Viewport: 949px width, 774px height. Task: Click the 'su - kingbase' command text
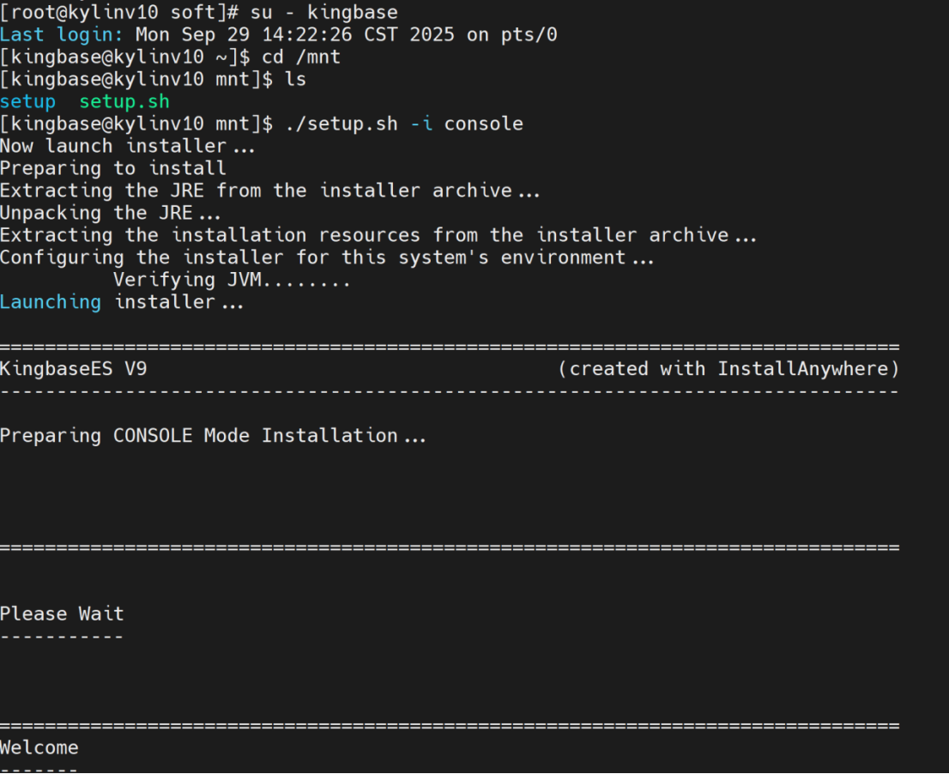[x=324, y=13]
